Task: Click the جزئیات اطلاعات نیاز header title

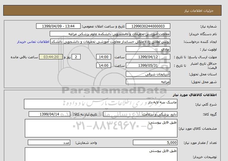Action: tap(199, 11)
